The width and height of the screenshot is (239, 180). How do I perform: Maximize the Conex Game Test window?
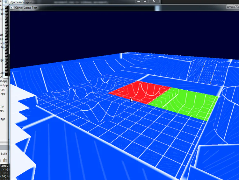pos(236,7)
